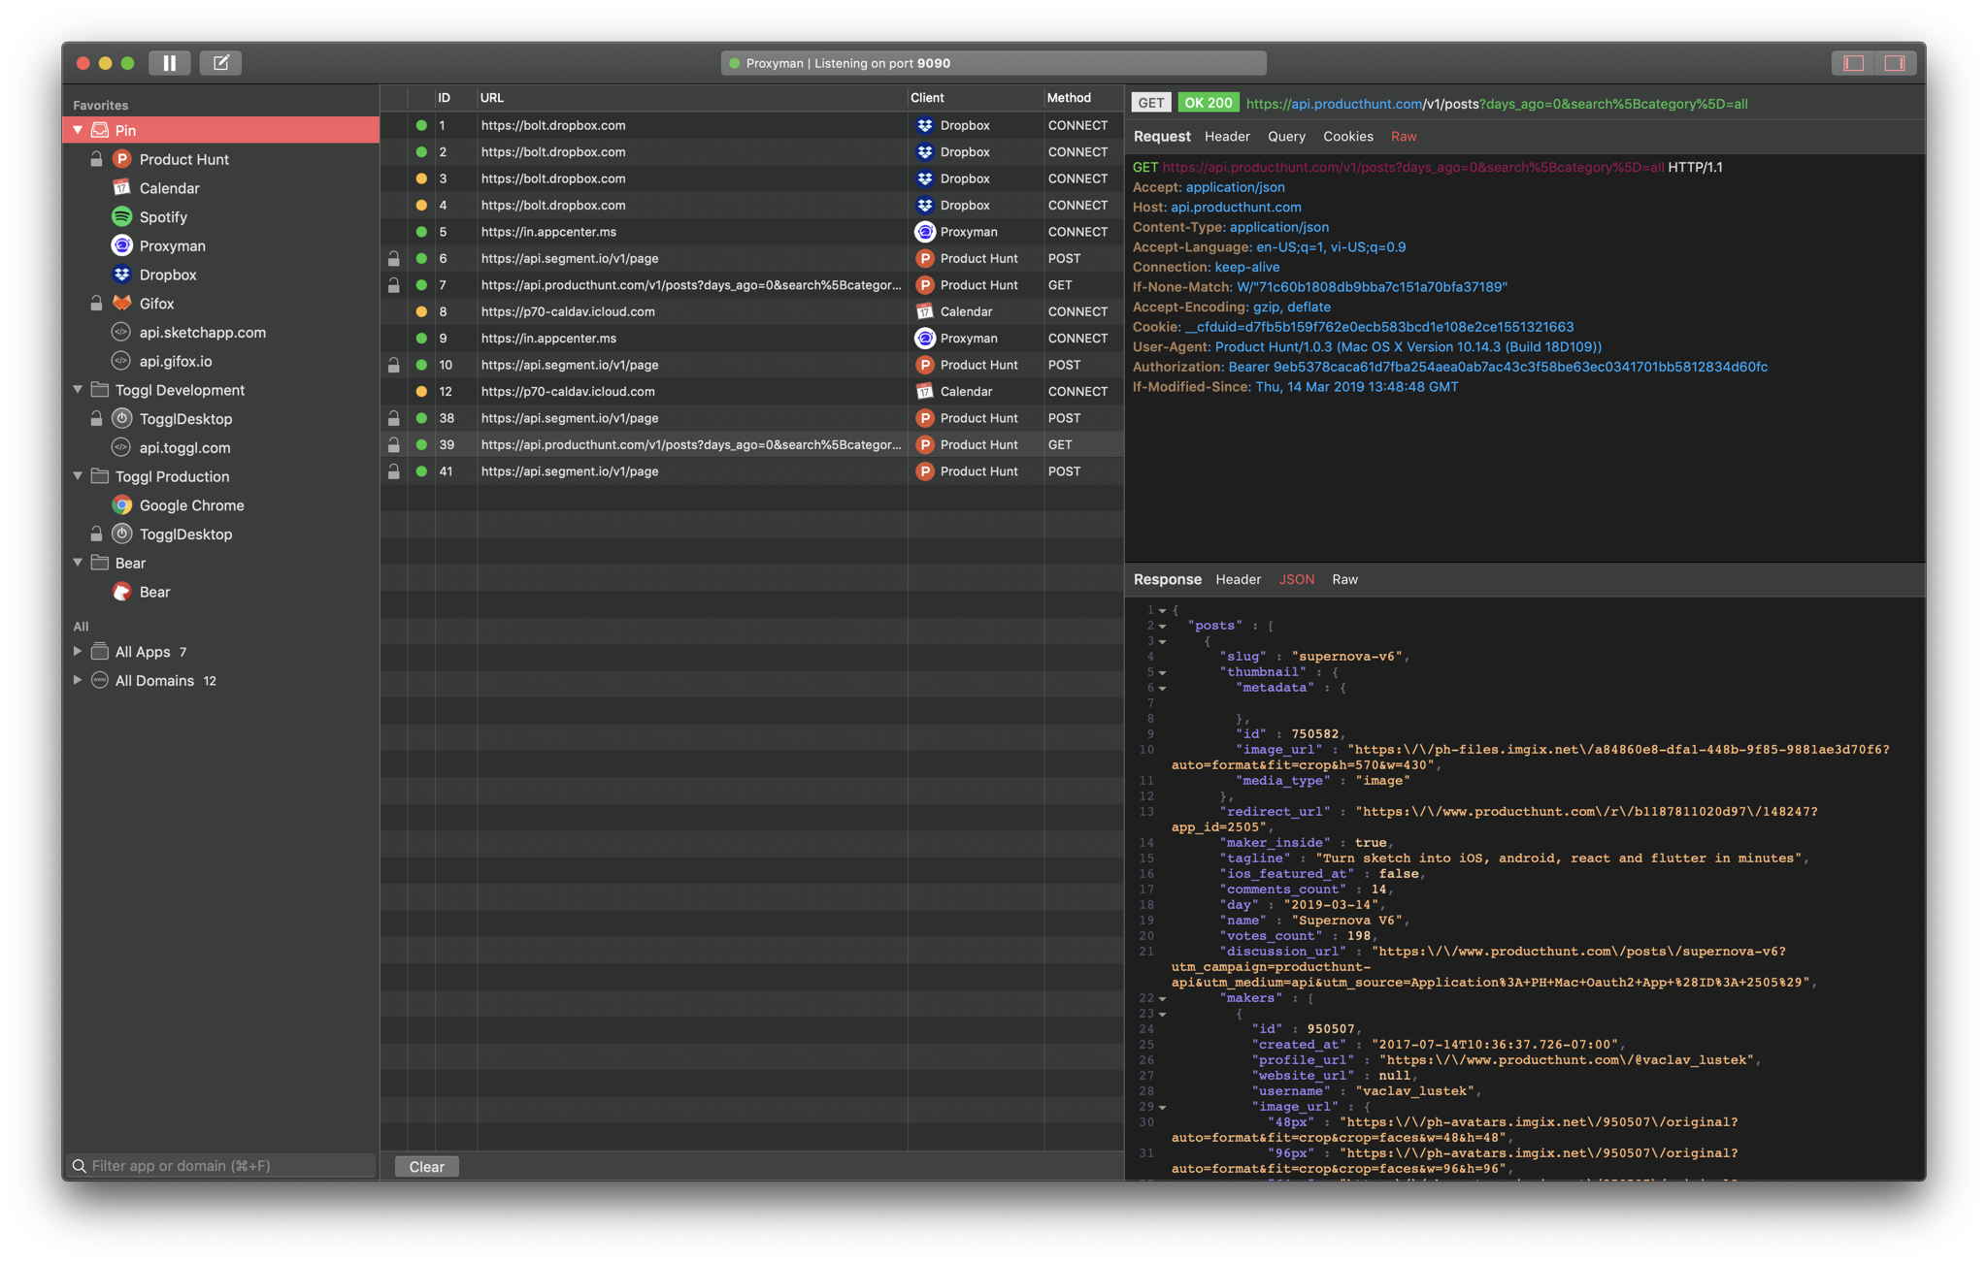Screen dimensions: 1988x1263
Task: Switch to the Request Raw tab
Action: click(x=1404, y=137)
